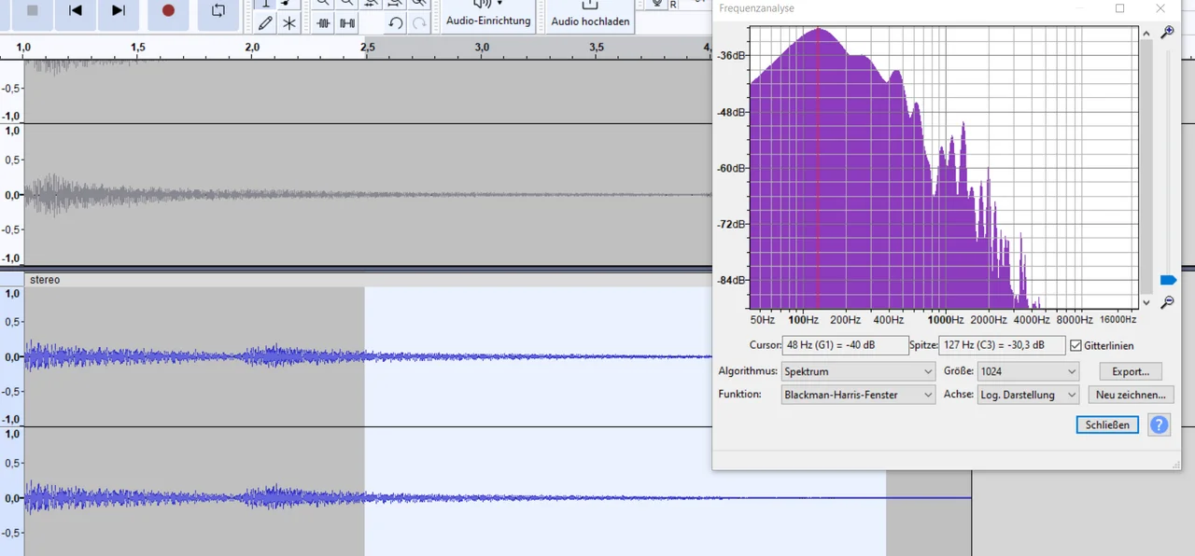The width and height of the screenshot is (1195, 556).
Task: Click the zoom-in magnifier beside spectrum plot
Action: pos(1167,33)
